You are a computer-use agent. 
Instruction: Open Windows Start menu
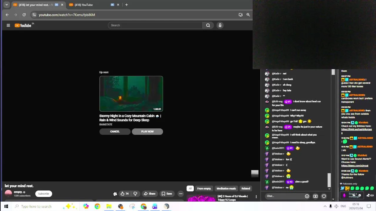[6, 206]
